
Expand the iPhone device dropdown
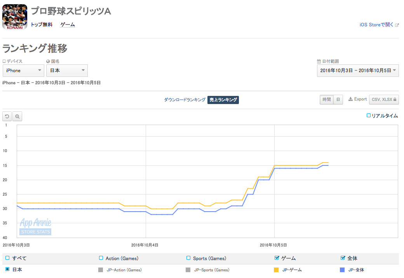pyautogui.click(x=23, y=71)
